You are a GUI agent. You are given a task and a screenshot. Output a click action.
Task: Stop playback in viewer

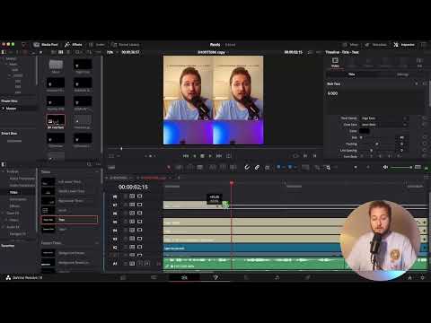[202, 156]
